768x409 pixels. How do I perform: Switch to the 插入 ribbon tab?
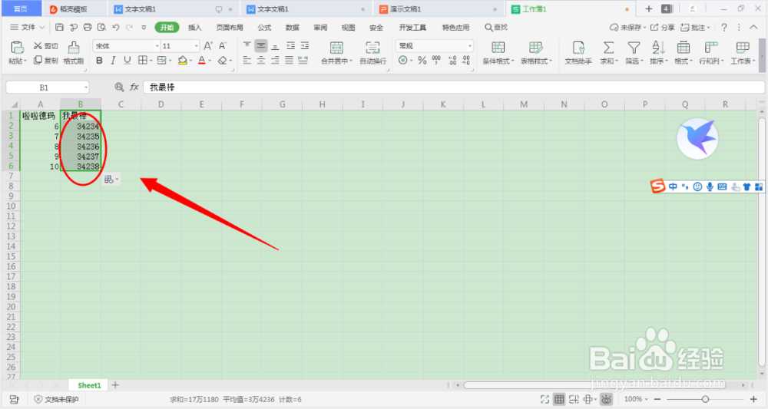point(195,28)
